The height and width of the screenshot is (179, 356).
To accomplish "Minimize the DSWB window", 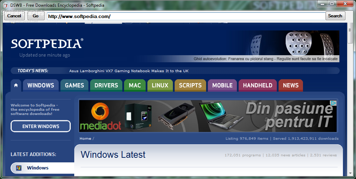I will tap(323, 4).
